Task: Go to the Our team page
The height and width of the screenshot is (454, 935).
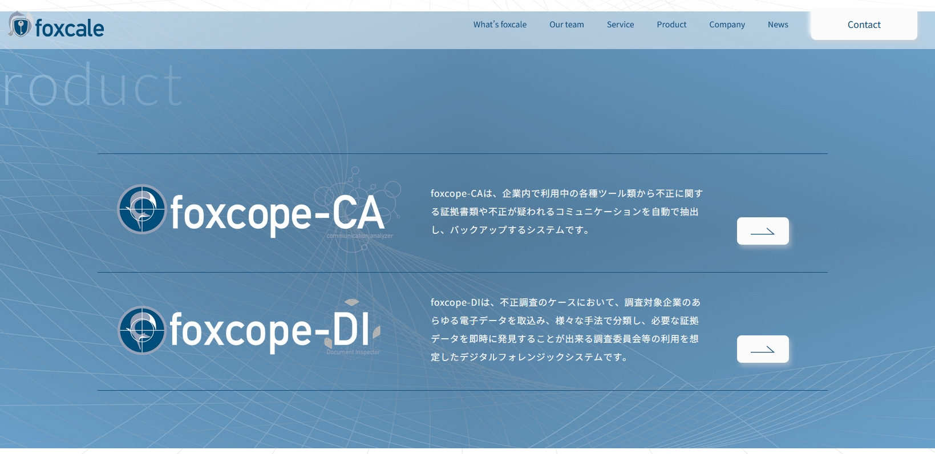Action: (566, 25)
